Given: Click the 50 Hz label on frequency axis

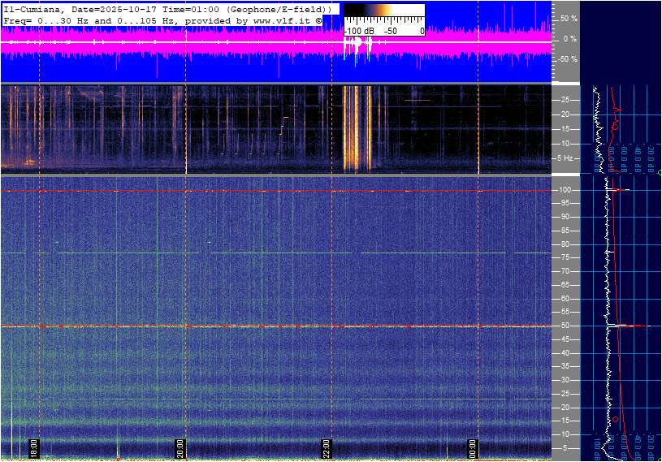Looking at the screenshot, I should coord(565,326).
